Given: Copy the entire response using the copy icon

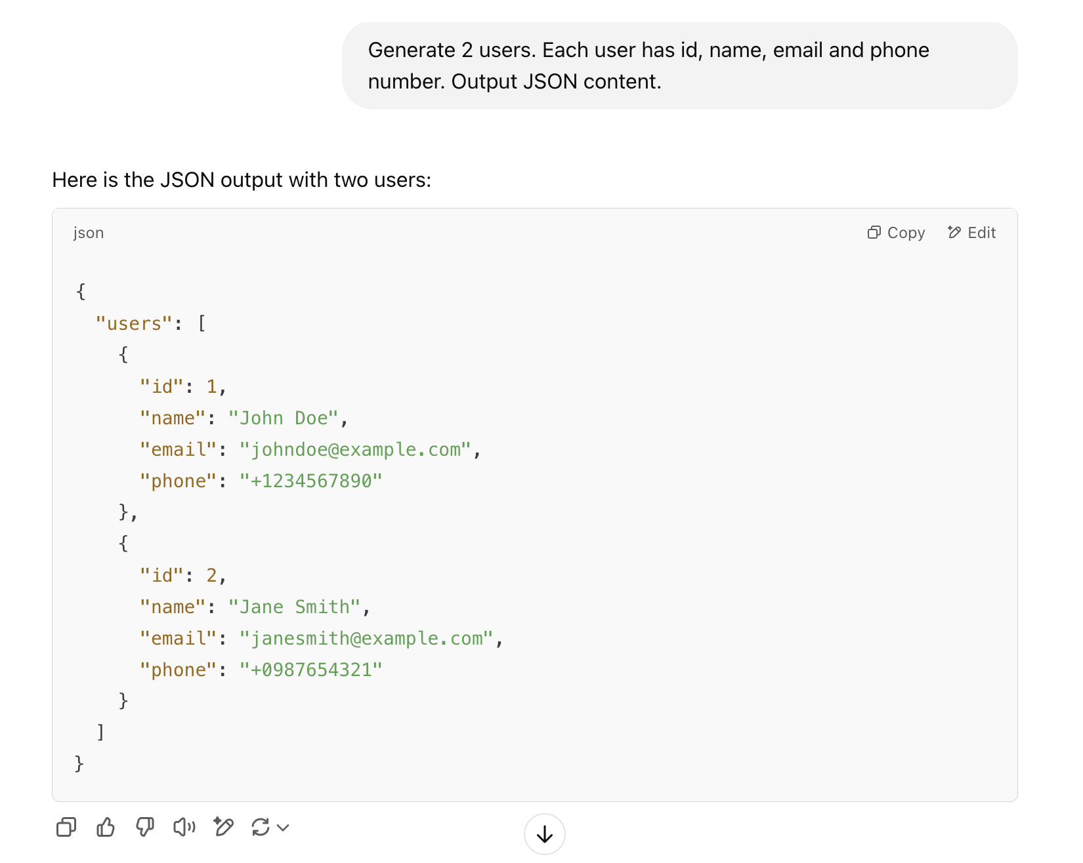Looking at the screenshot, I should click(x=66, y=828).
